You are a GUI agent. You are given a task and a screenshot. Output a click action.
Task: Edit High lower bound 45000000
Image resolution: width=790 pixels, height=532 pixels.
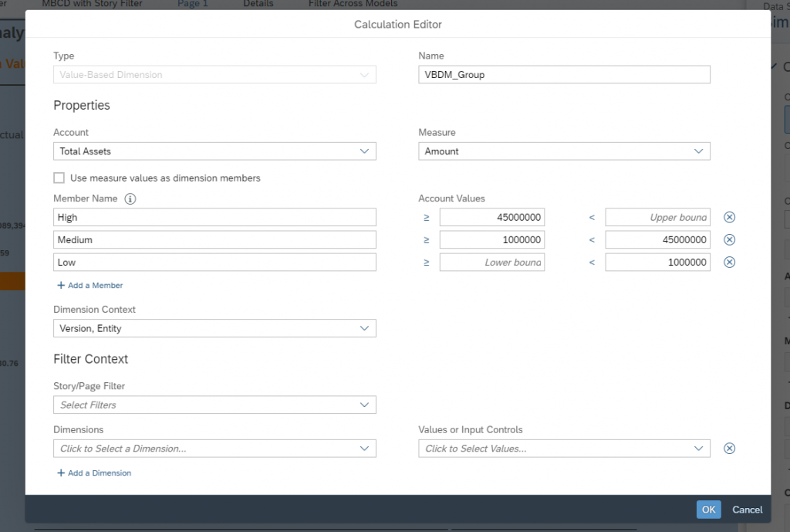coord(492,217)
